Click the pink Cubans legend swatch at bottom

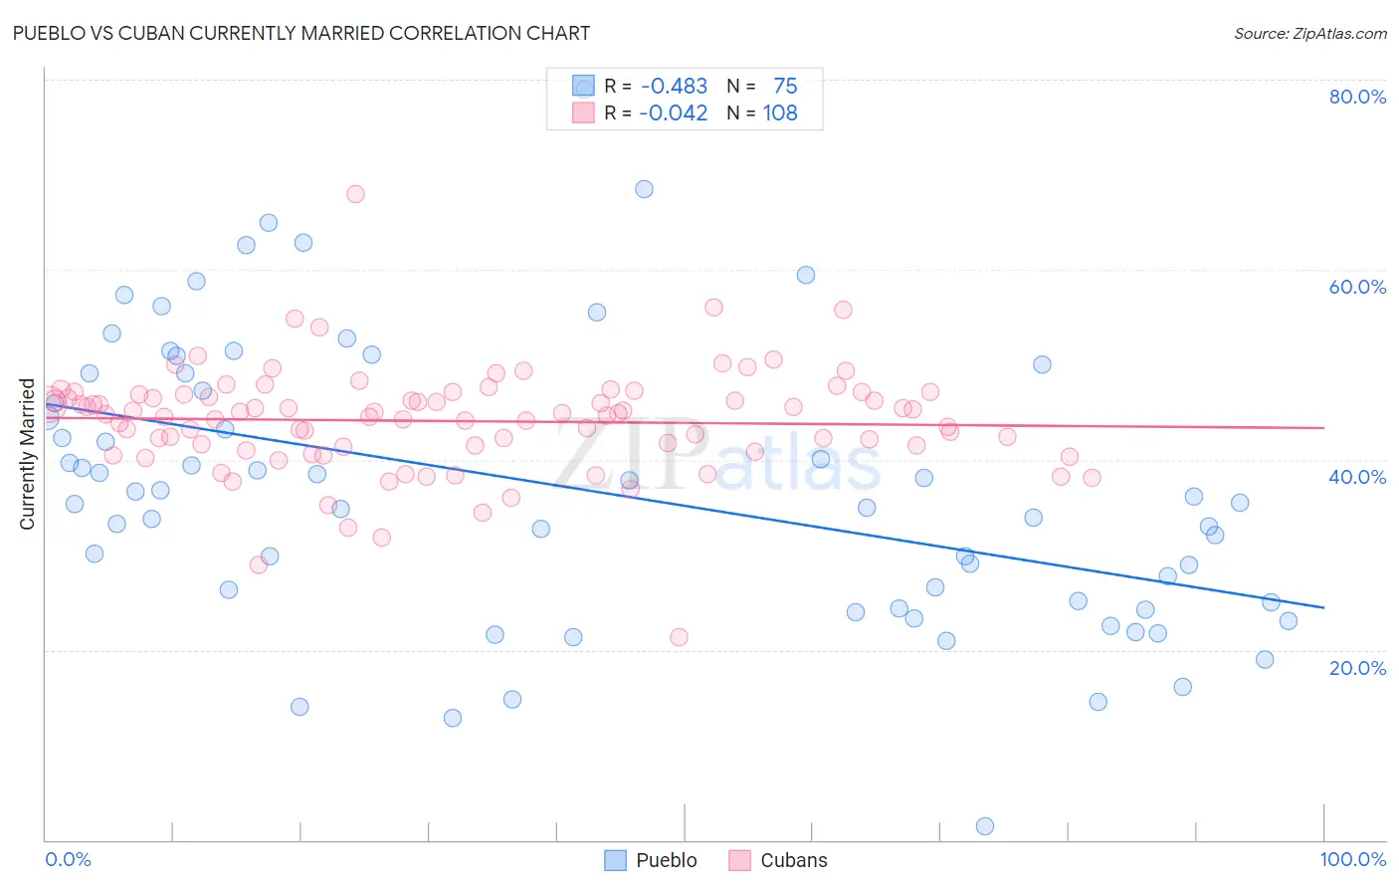739,860
